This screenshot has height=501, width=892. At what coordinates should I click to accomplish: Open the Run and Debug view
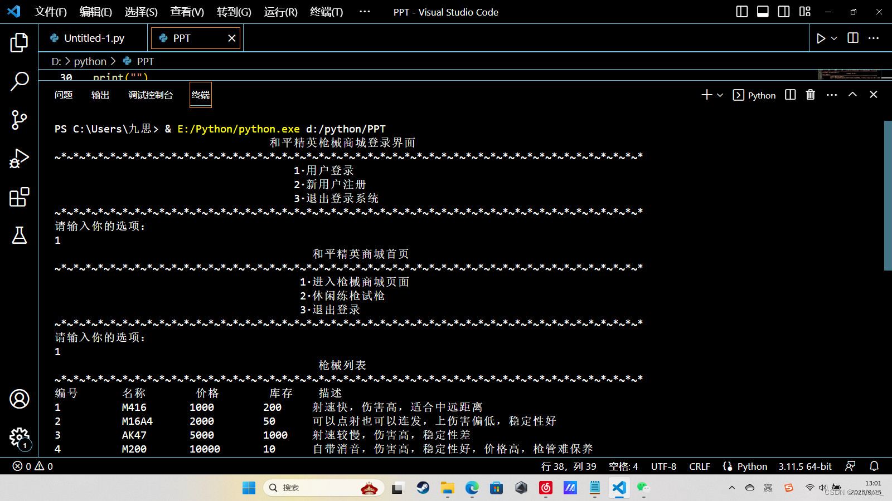[x=19, y=159]
